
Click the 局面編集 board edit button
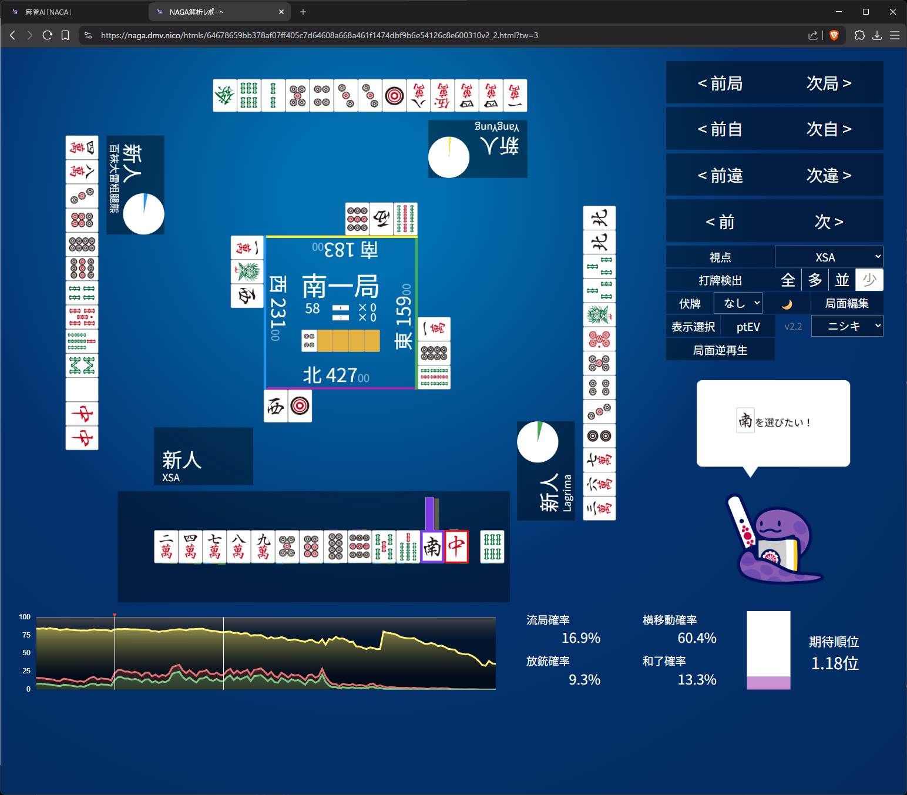pos(846,303)
